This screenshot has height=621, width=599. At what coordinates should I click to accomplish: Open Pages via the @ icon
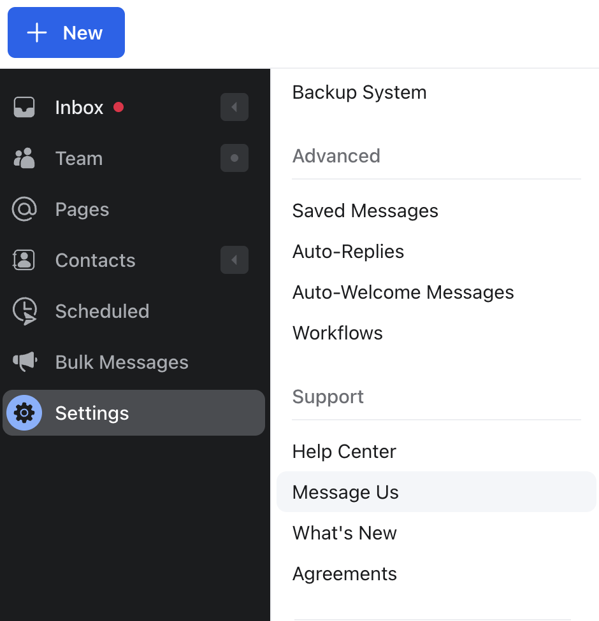click(24, 209)
